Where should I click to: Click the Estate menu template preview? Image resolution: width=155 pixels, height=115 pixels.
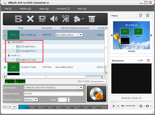coord(131,35)
